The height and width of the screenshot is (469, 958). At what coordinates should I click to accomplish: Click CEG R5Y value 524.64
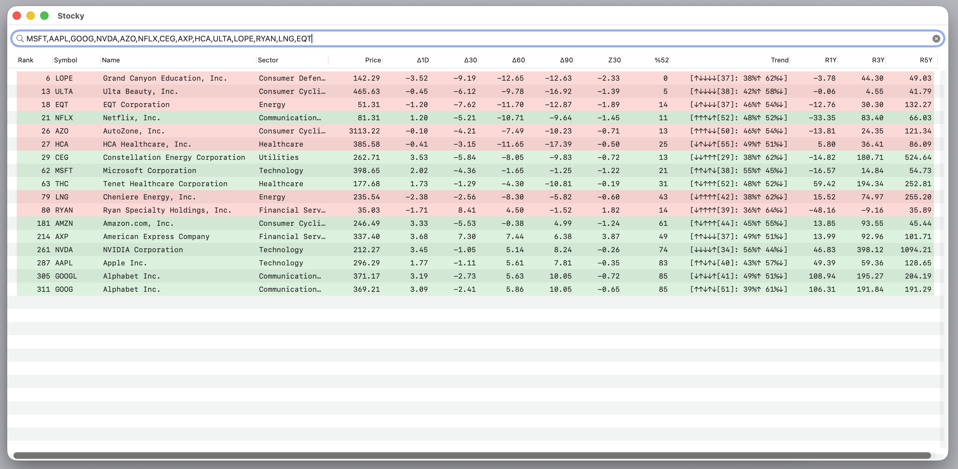pyautogui.click(x=918, y=157)
